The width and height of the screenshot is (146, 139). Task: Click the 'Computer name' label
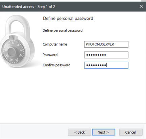pyautogui.click(x=55, y=44)
